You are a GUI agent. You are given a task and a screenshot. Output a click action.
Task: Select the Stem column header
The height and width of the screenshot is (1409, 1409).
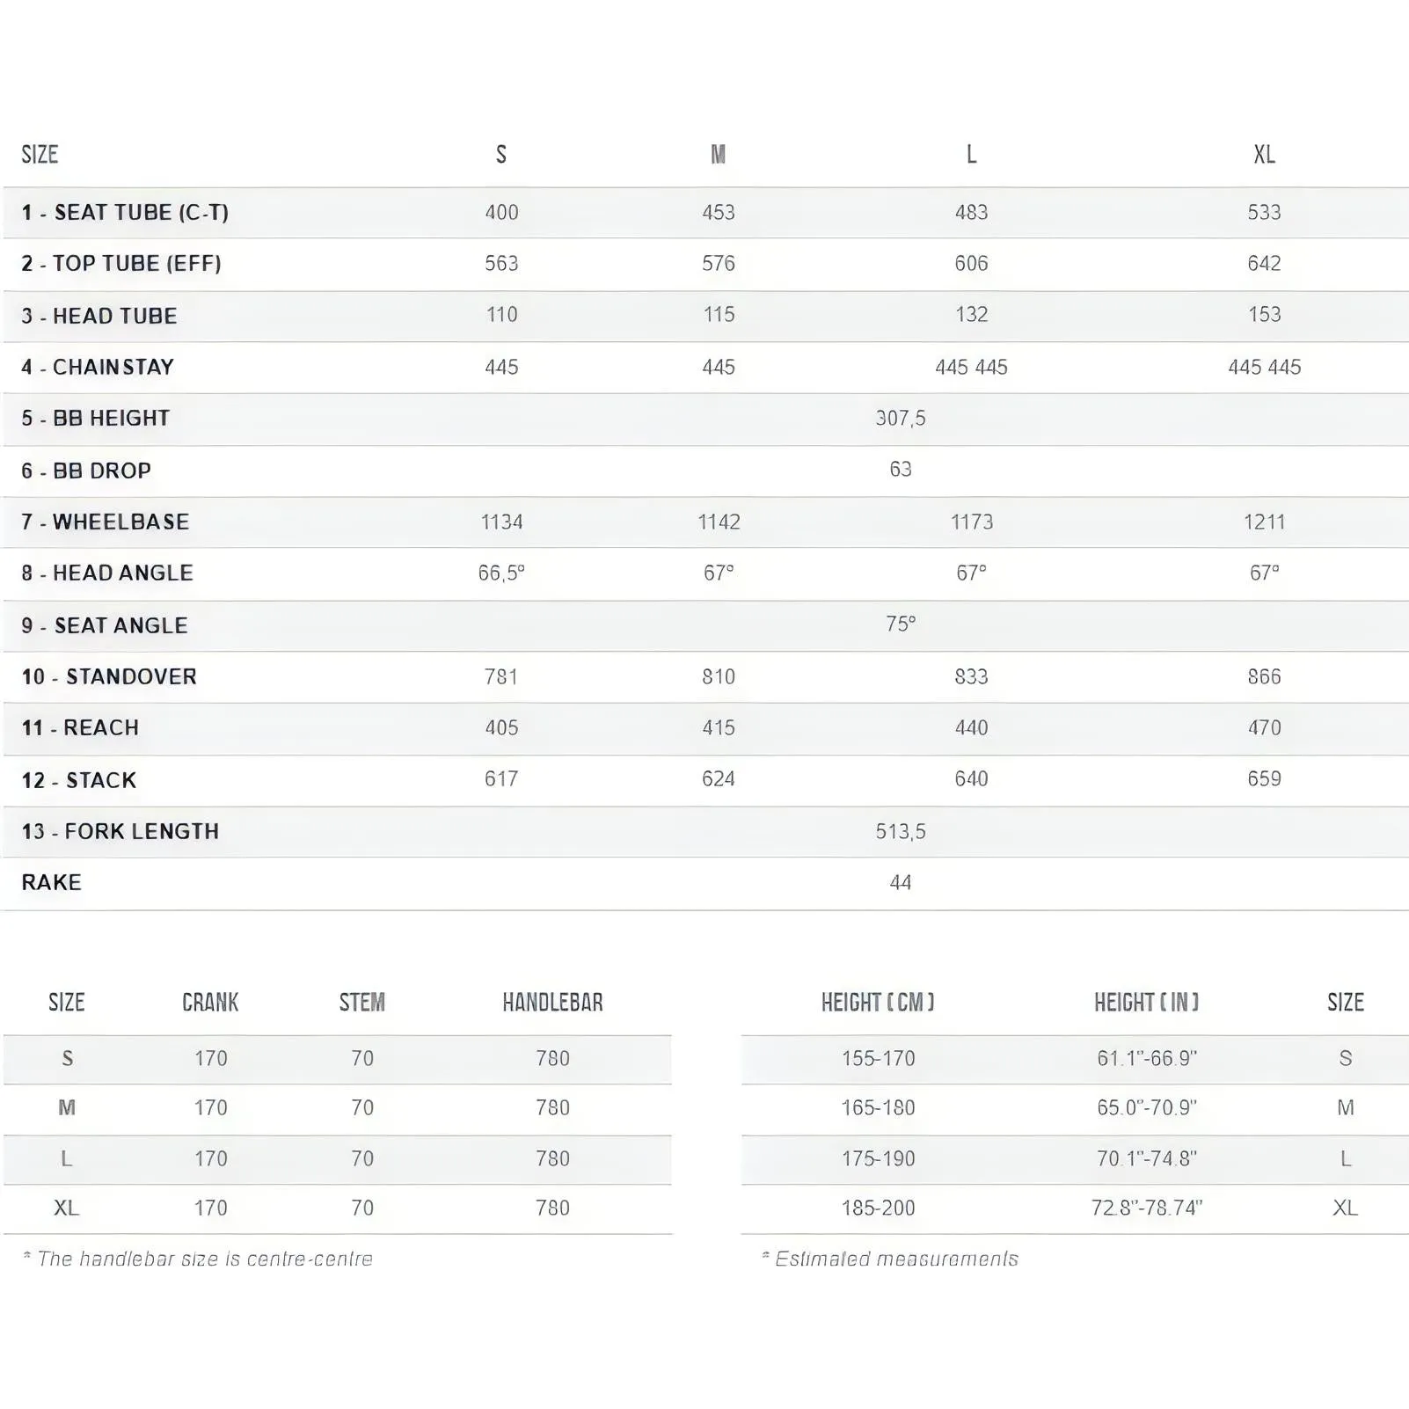tap(362, 1003)
